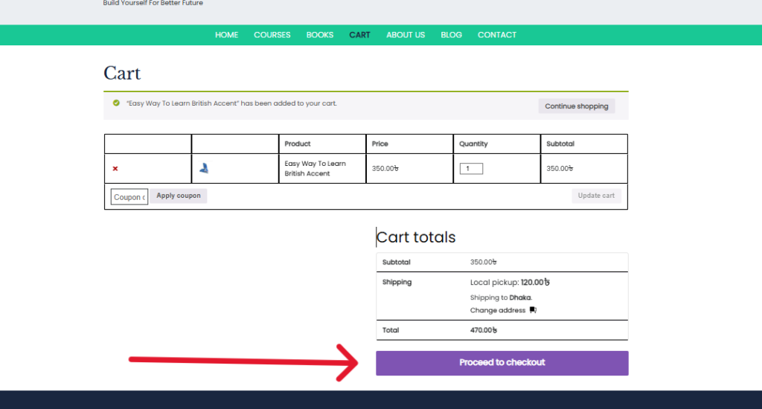This screenshot has width=762, height=409.
Task: Click the Cart totals heading
Action: [x=416, y=237]
